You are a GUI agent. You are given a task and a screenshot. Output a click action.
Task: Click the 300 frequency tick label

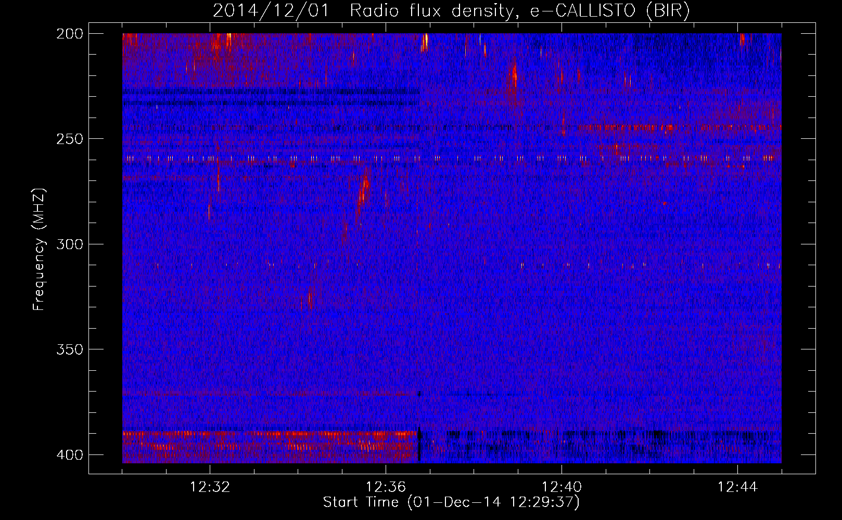pyautogui.click(x=69, y=244)
